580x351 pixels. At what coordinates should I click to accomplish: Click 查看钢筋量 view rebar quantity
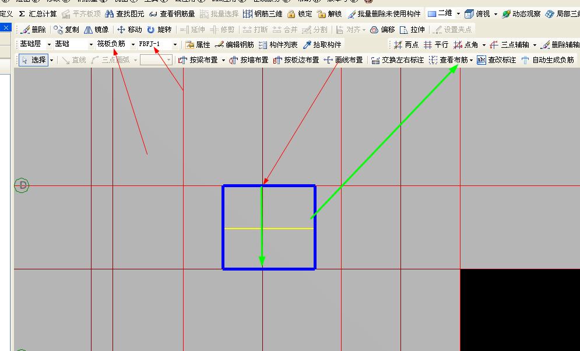tap(172, 14)
